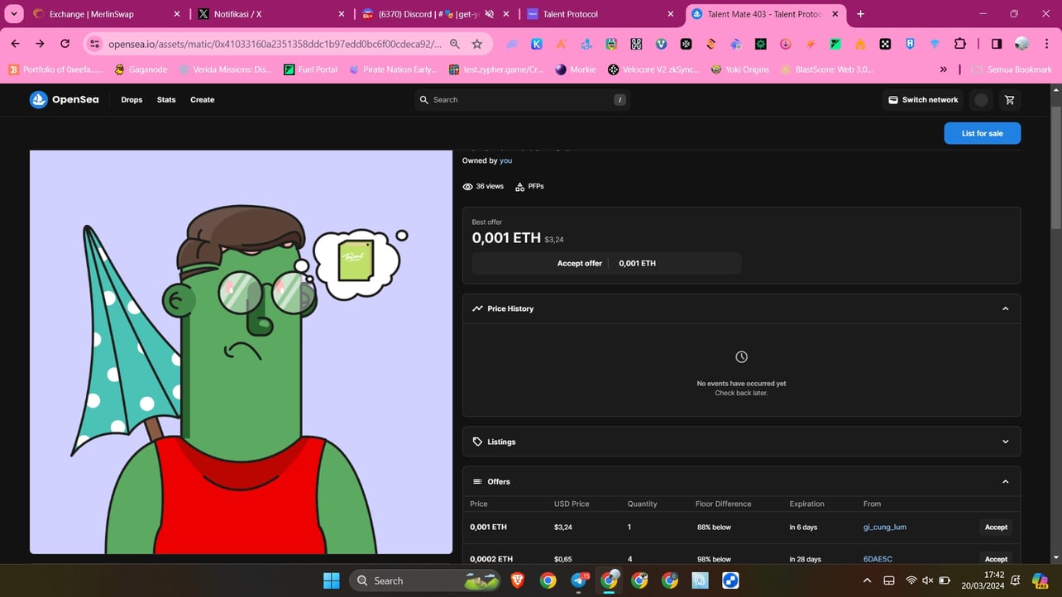This screenshot has width=1062, height=597.
Task: Open the Stats menu
Action: [166, 100]
